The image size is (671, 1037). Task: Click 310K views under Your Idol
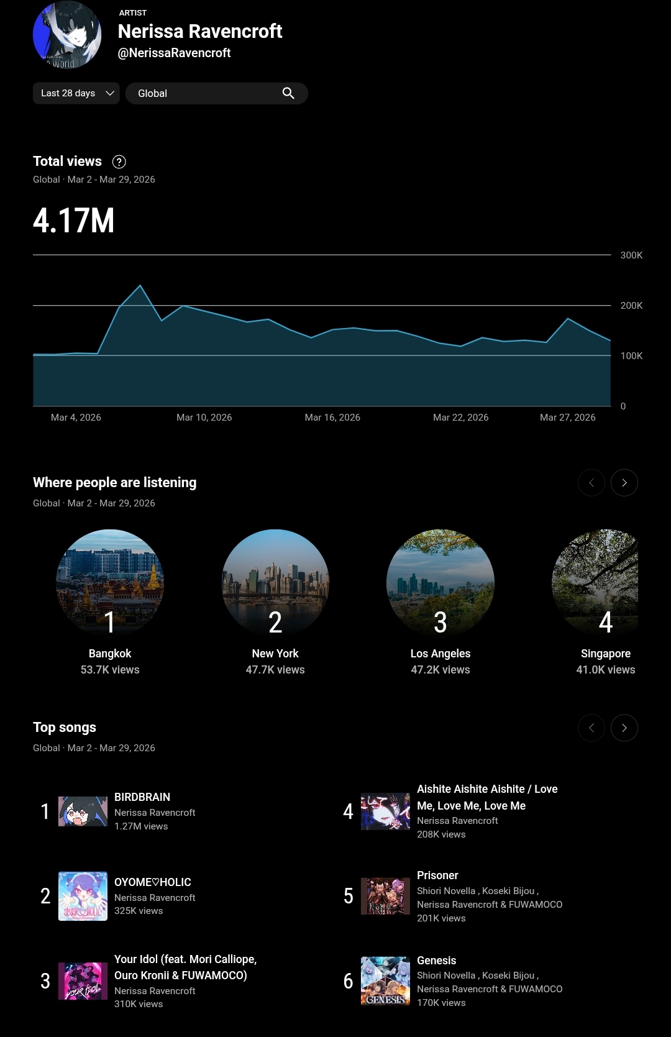click(139, 1004)
